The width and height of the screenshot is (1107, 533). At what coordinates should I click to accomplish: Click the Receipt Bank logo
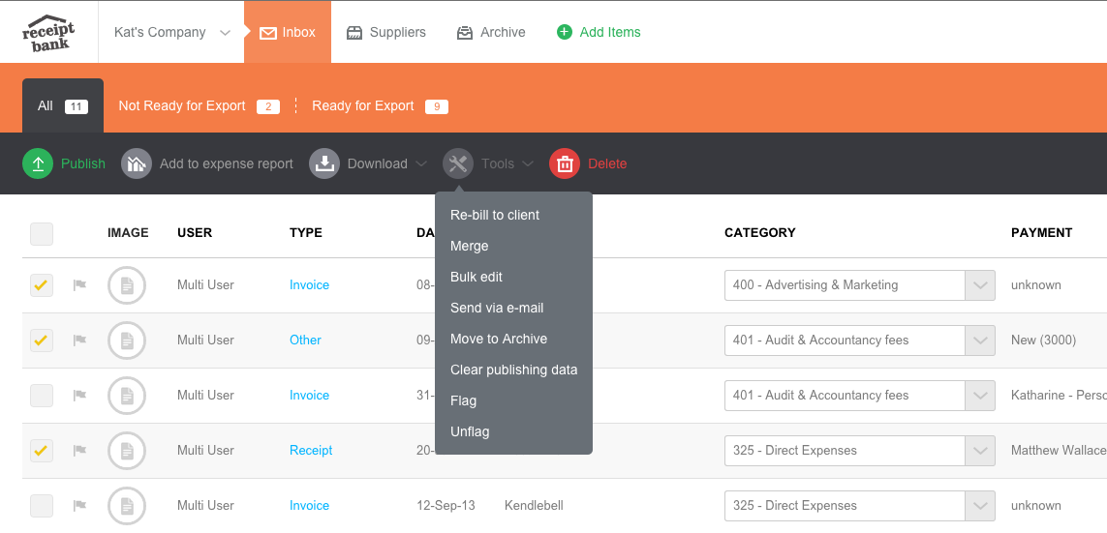48,33
